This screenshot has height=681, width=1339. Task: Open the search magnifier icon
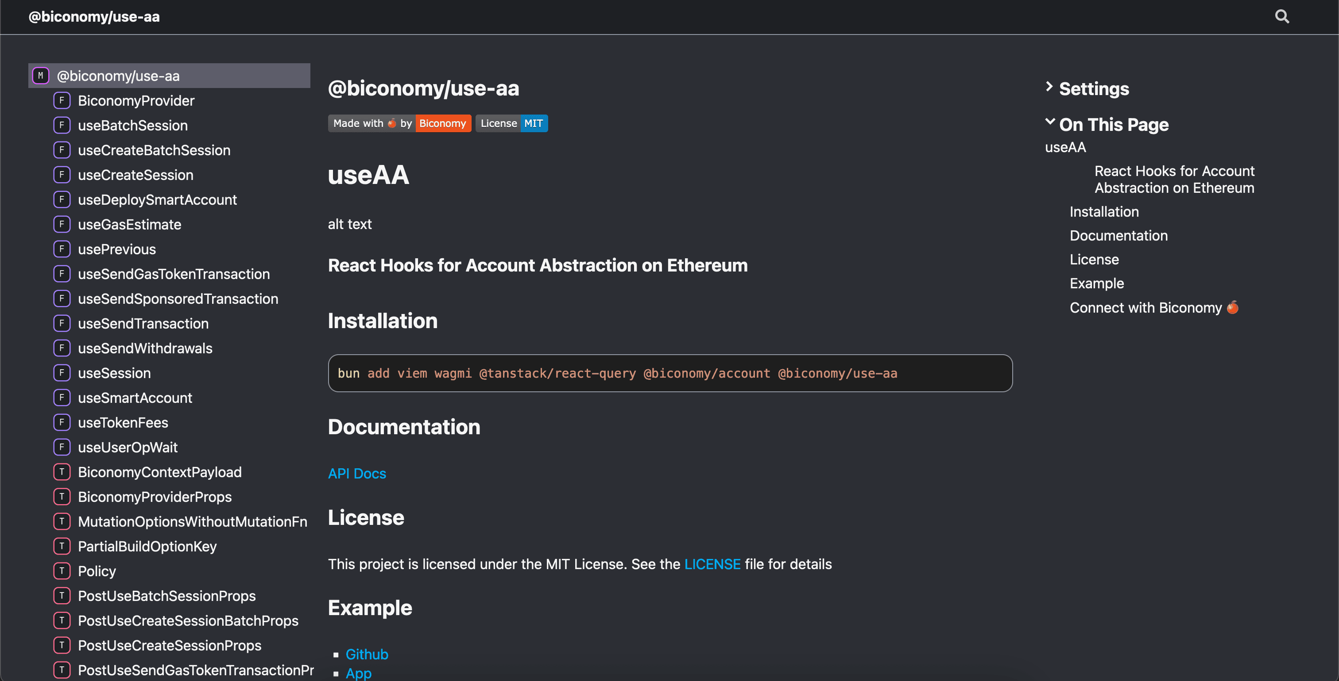tap(1282, 17)
